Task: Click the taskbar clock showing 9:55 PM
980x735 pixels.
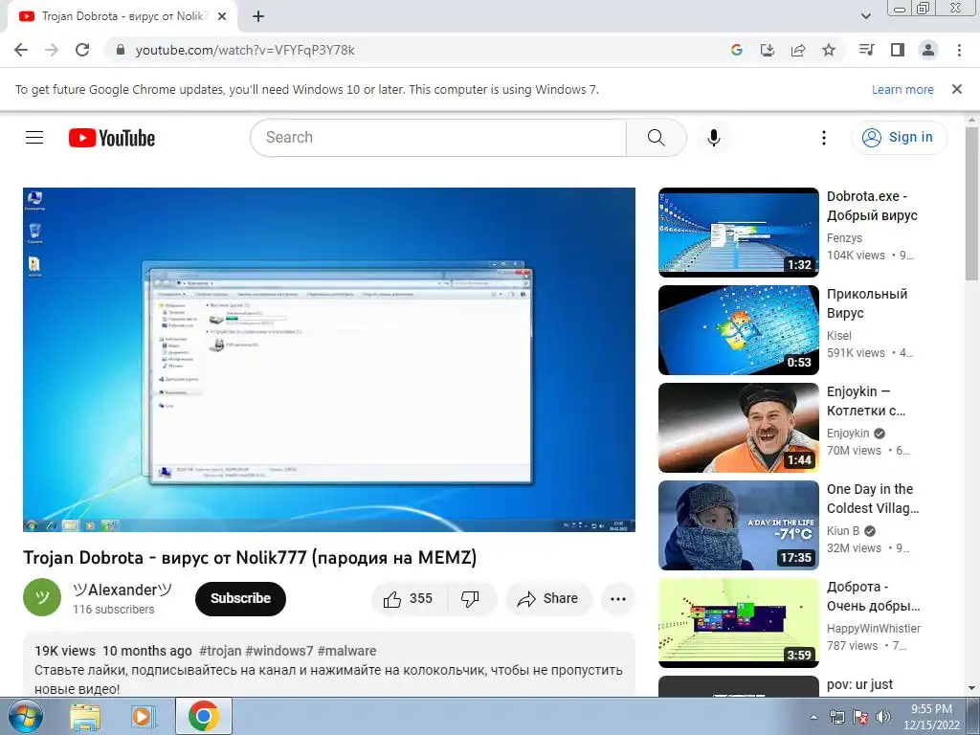Action: click(931, 717)
